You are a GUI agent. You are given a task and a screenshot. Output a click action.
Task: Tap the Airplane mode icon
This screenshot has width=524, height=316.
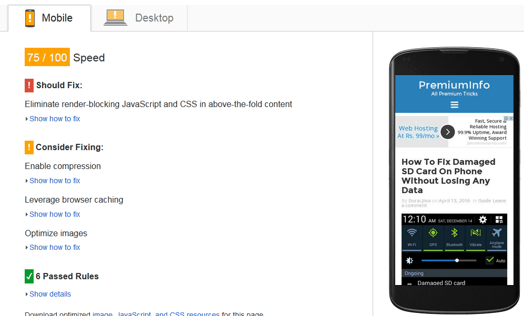(497, 234)
